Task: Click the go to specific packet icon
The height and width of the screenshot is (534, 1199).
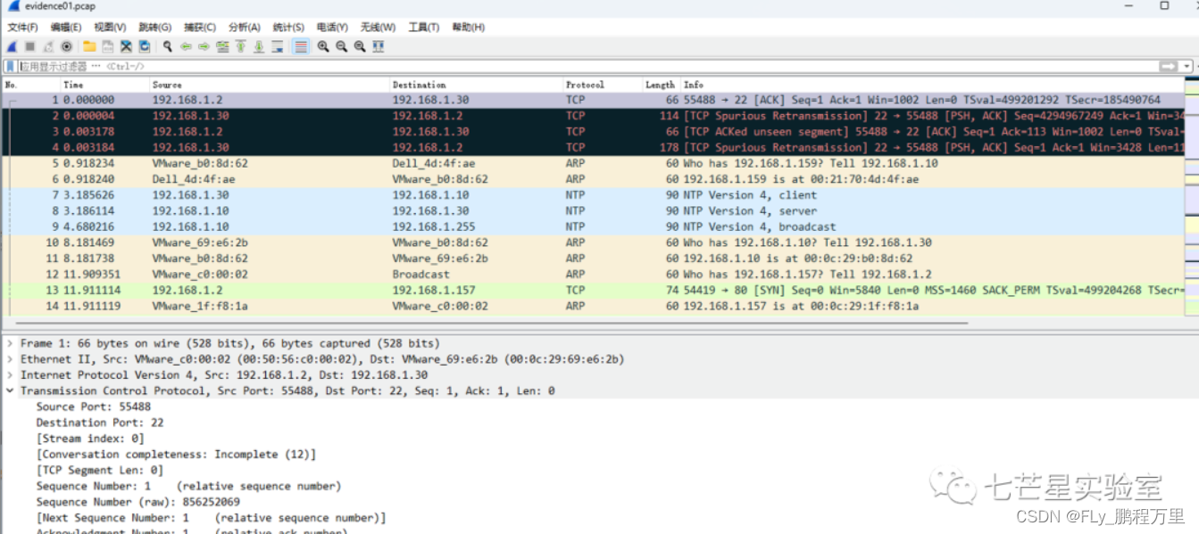Action: point(222,46)
